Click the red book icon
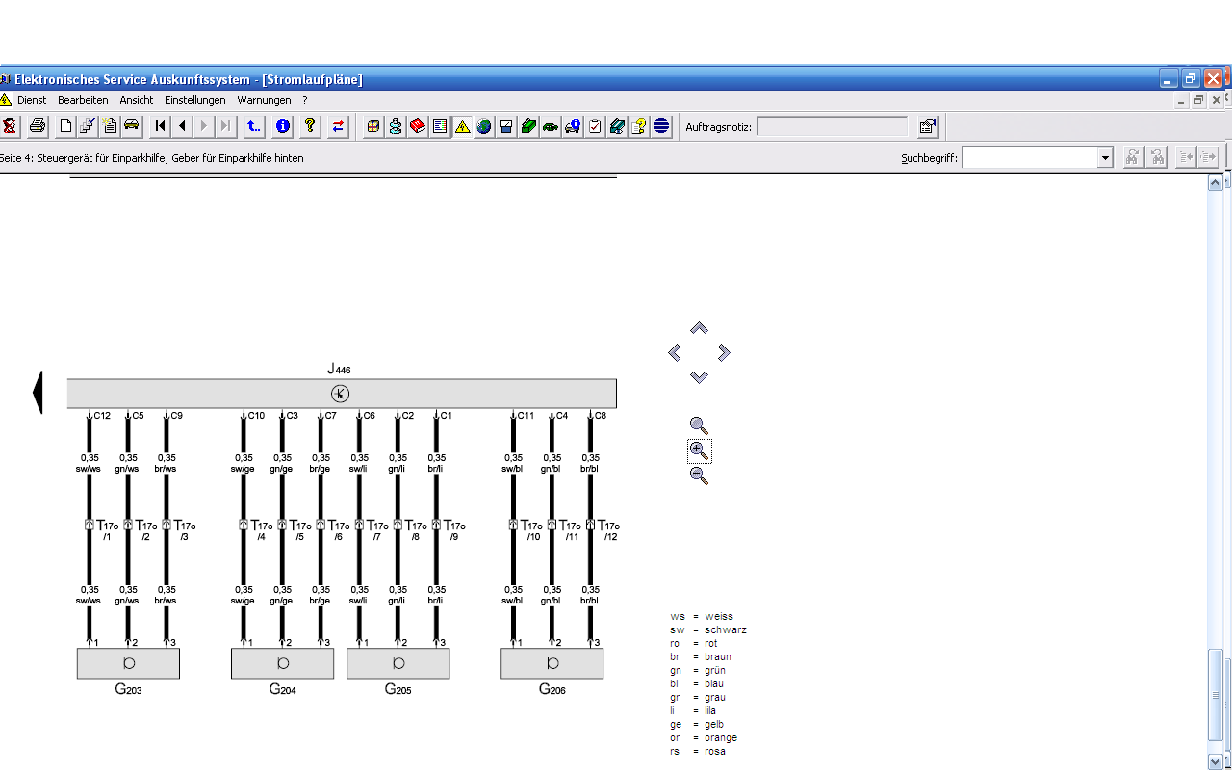1232x770 pixels. coord(418,126)
